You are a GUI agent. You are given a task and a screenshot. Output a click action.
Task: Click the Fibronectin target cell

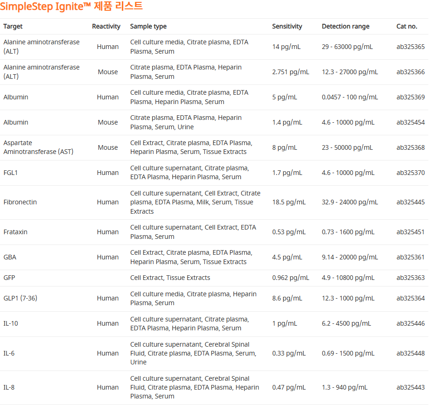click(x=20, y=202)
